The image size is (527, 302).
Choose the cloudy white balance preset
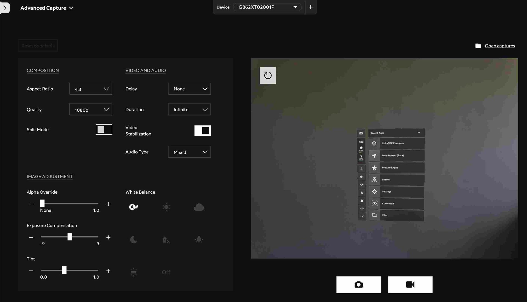(x=199, y=207)
